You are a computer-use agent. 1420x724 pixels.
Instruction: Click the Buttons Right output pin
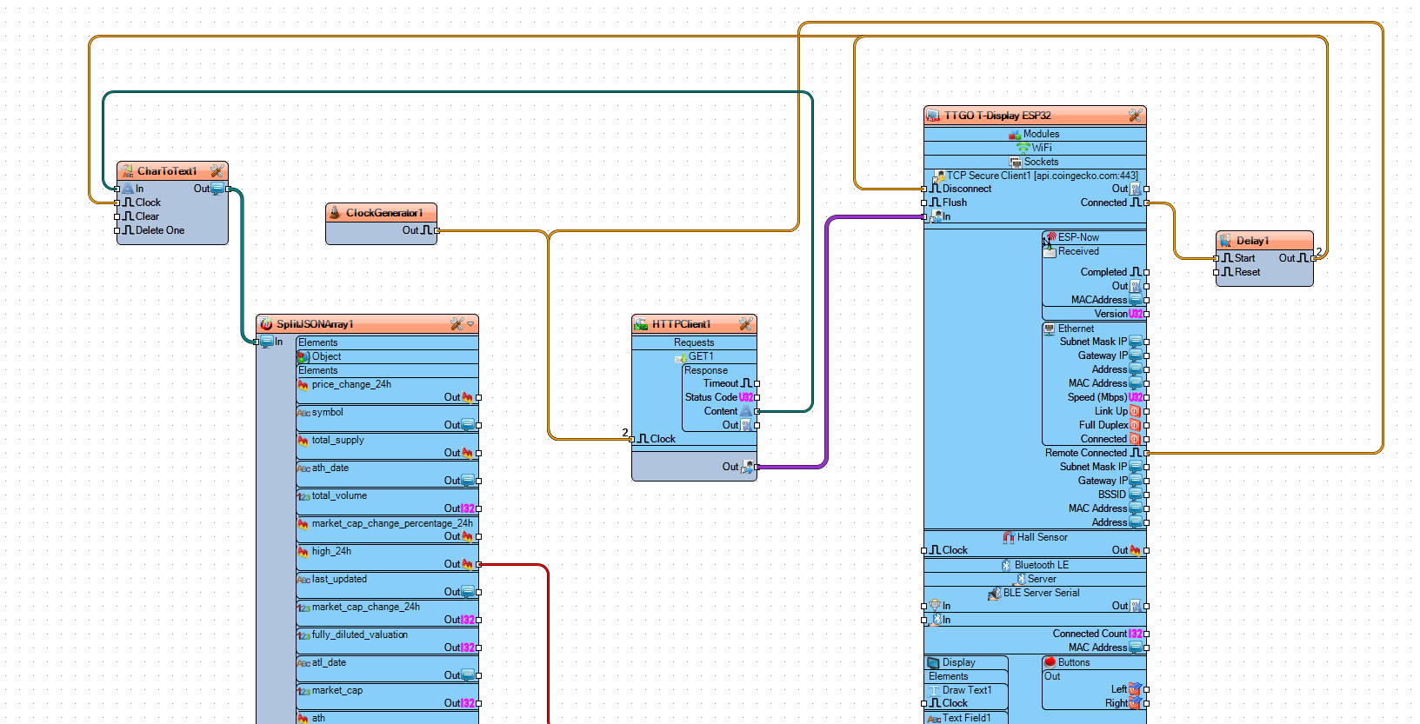[x=1147, y=703]
